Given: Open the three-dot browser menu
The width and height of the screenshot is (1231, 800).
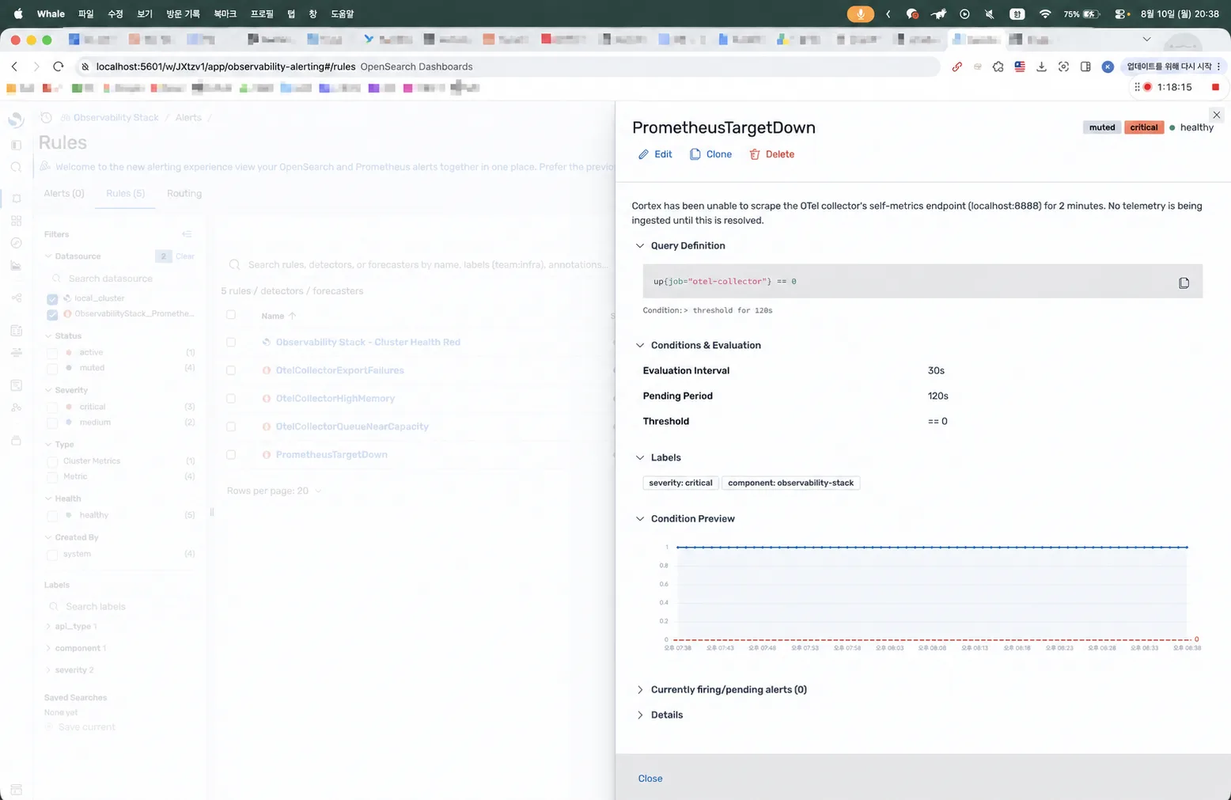Looking at the screenshot, I should pos(1218,66).
